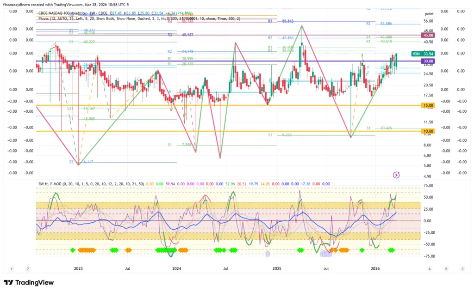This screenshot has height=292, width=474.
Task: Click the 2024 time axis label
Action: (176, 268)
